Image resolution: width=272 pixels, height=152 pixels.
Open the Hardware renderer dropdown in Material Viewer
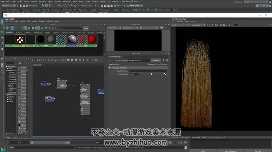pos(115,28)
